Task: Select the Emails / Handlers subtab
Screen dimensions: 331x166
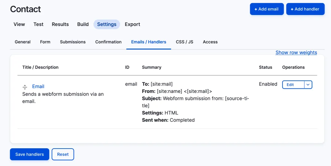Action: coord(149,42)
